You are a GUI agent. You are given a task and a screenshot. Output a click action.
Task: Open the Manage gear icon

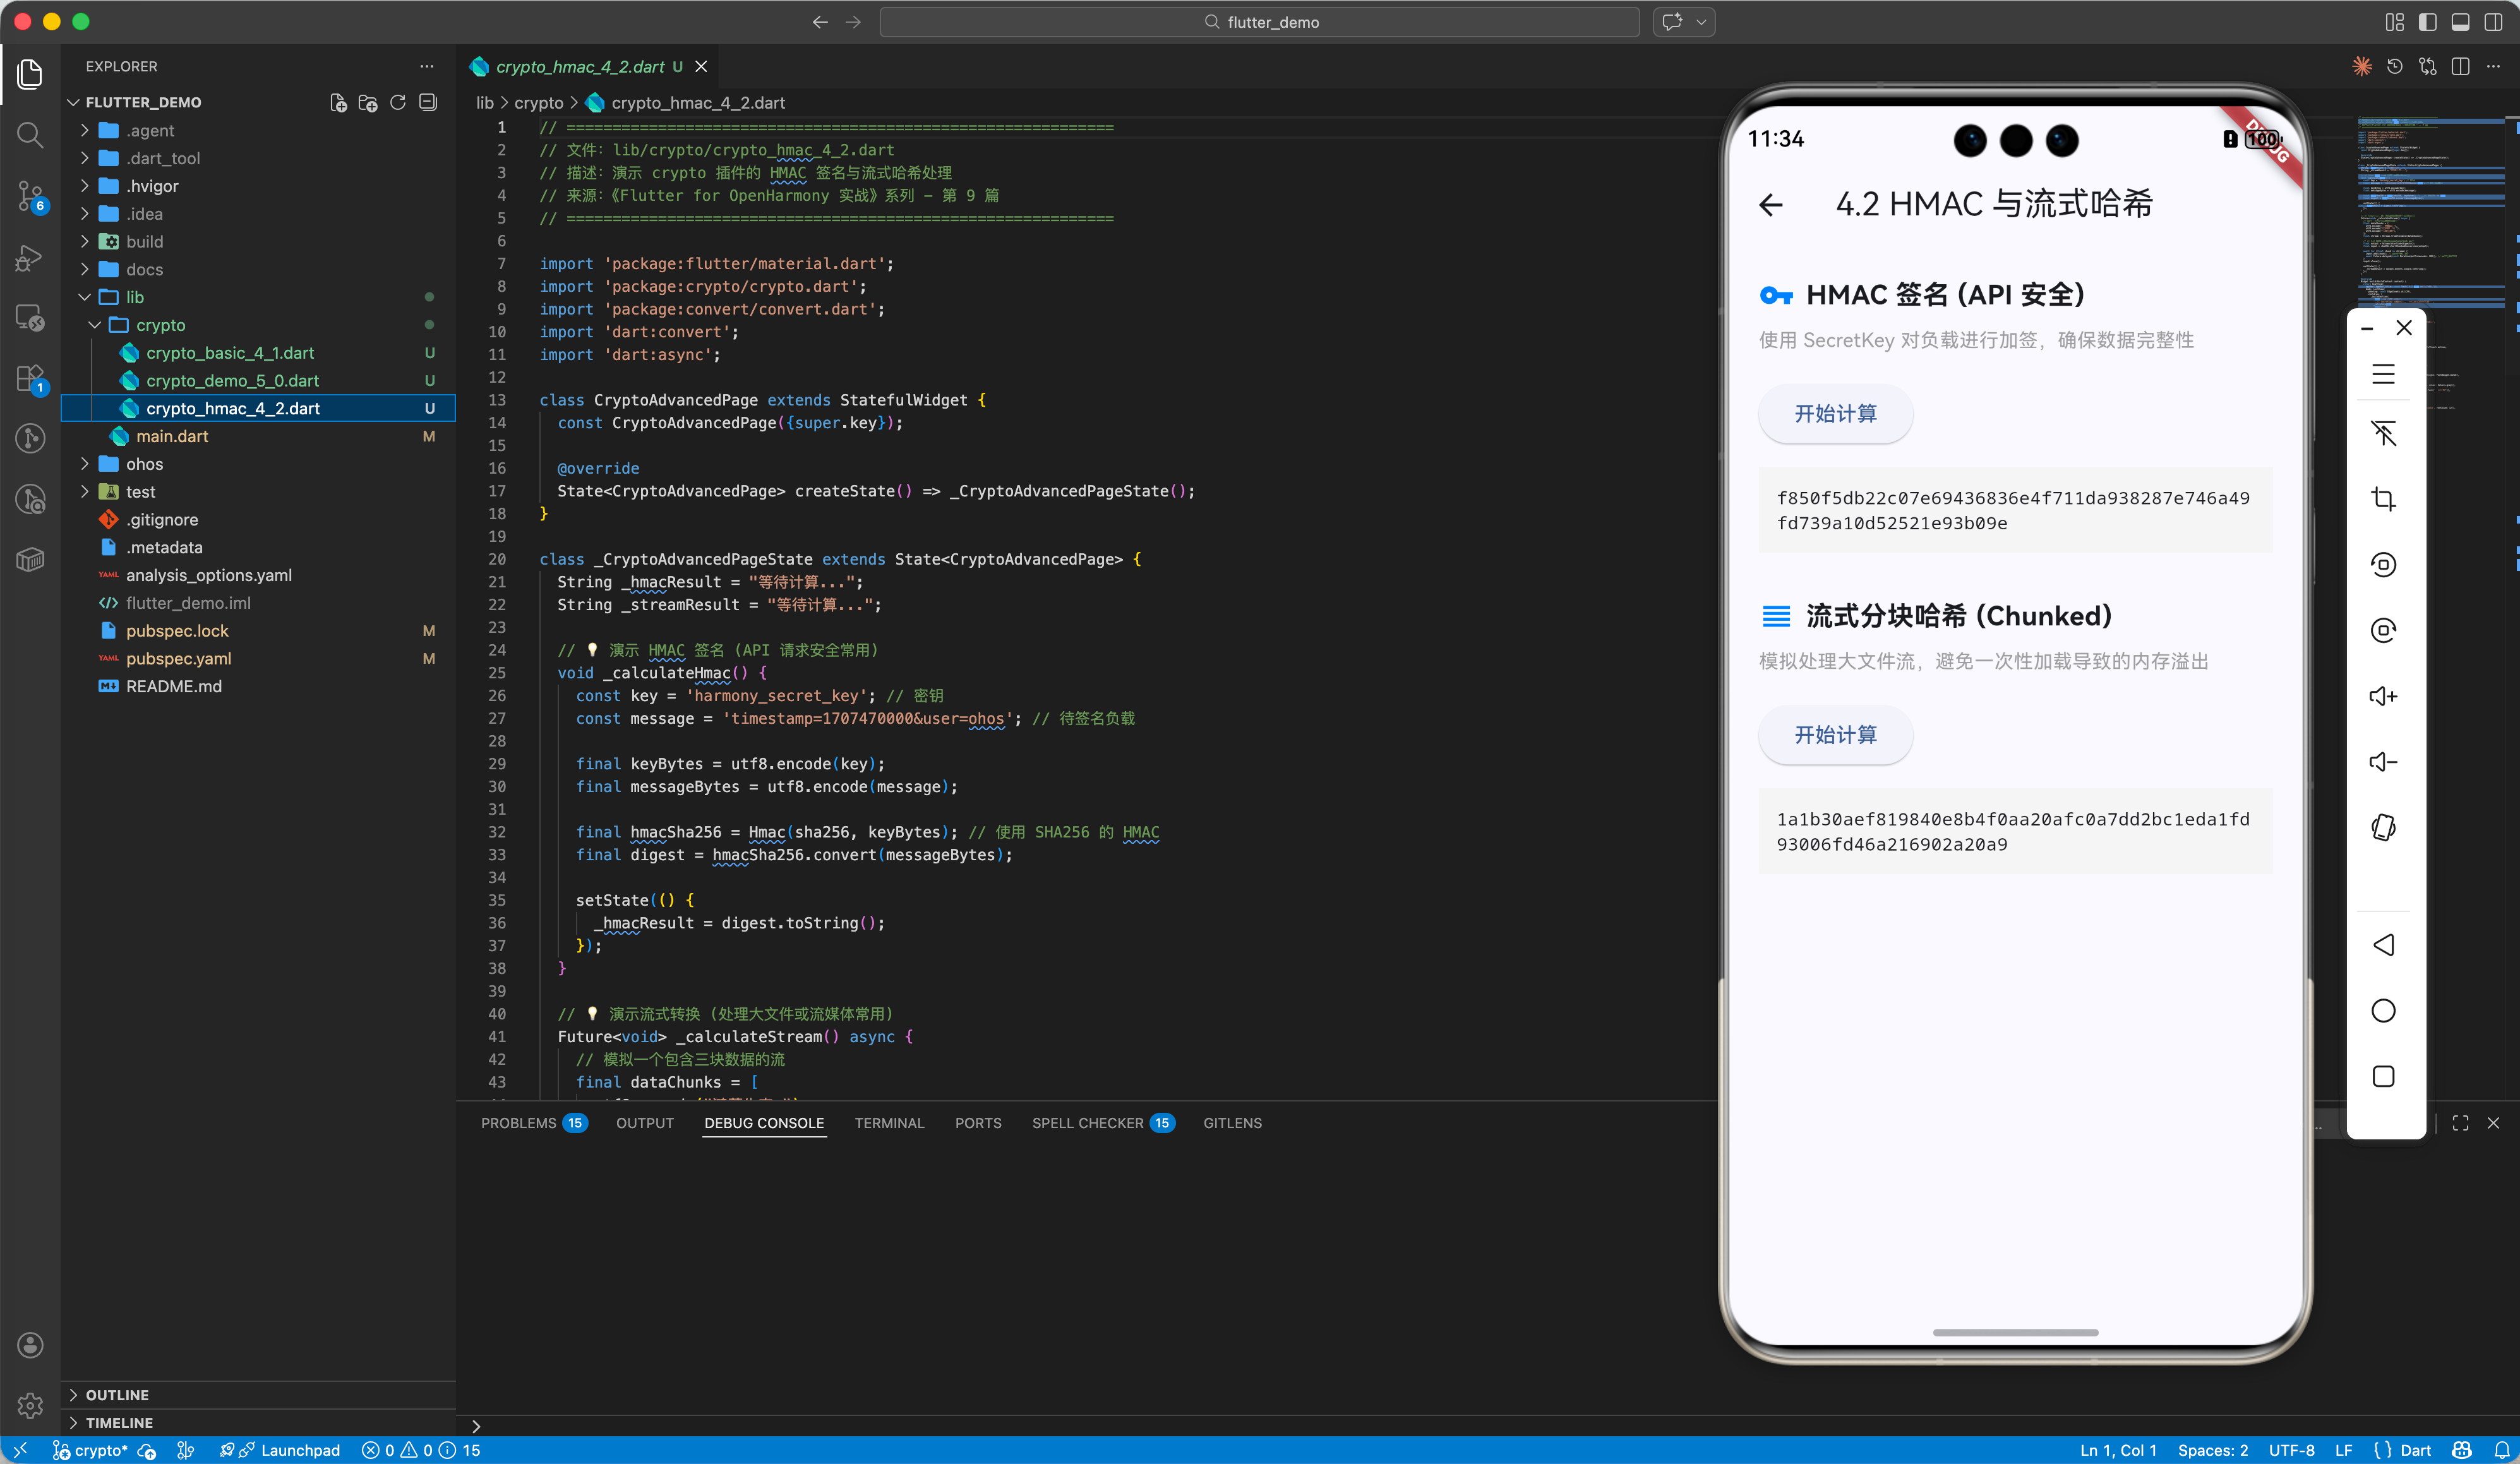[30, 1405]
